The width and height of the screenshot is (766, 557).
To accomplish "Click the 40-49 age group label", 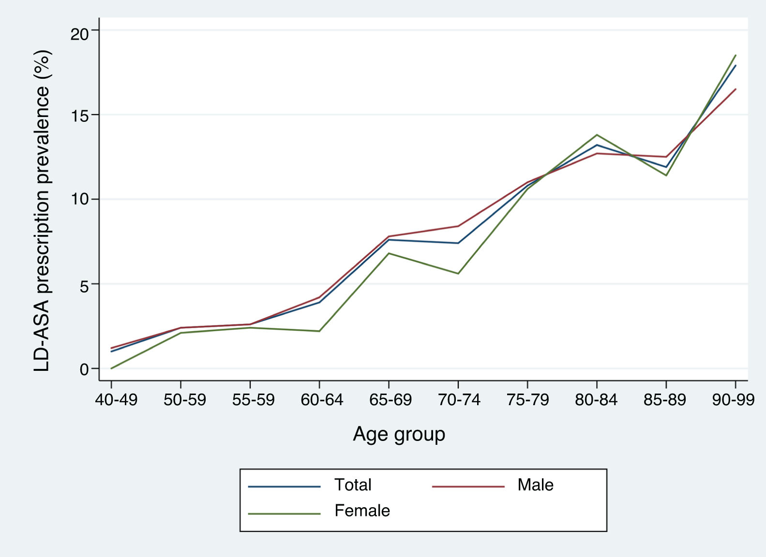I will click(x=116, y=400).
